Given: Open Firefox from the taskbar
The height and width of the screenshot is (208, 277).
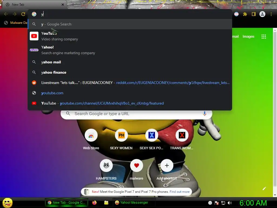Looking at the screenshot, I should pos(94,203).
